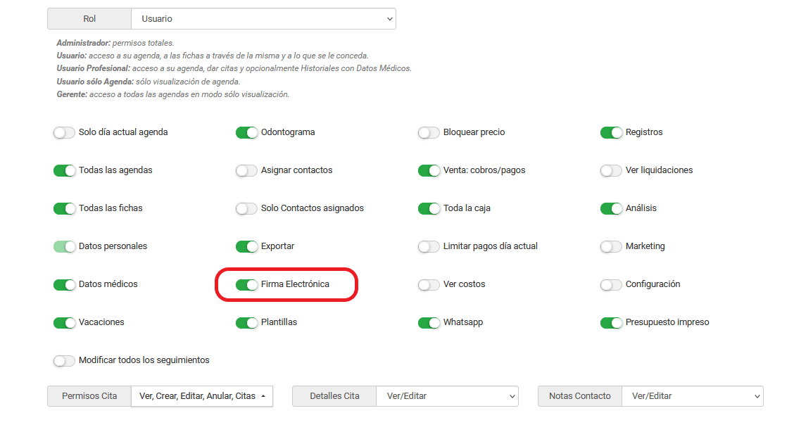Enable Modificar todos los seguimientos toggle
Image resolution: width=794 pixels, height=425 pixels.
(64, 361)
